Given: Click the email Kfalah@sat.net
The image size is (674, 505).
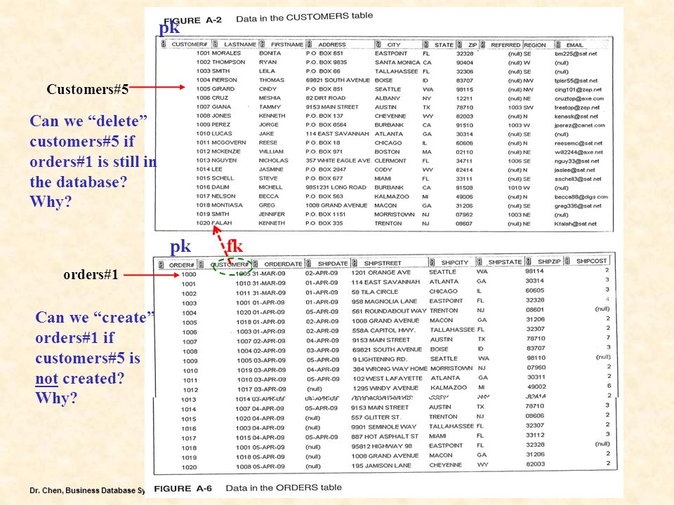Looking at the screenshot, I should [576, 224].
